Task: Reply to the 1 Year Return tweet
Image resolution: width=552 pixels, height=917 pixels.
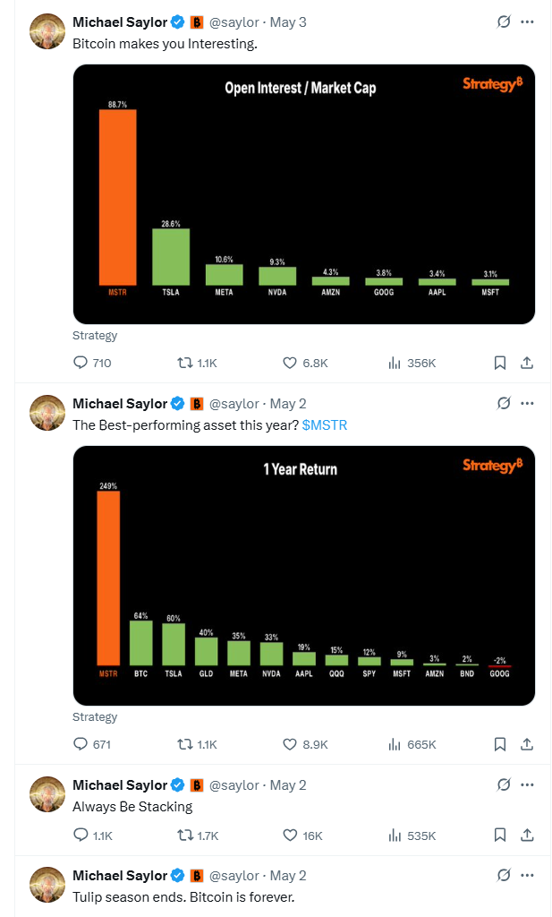Action: (x=80, y=744)
